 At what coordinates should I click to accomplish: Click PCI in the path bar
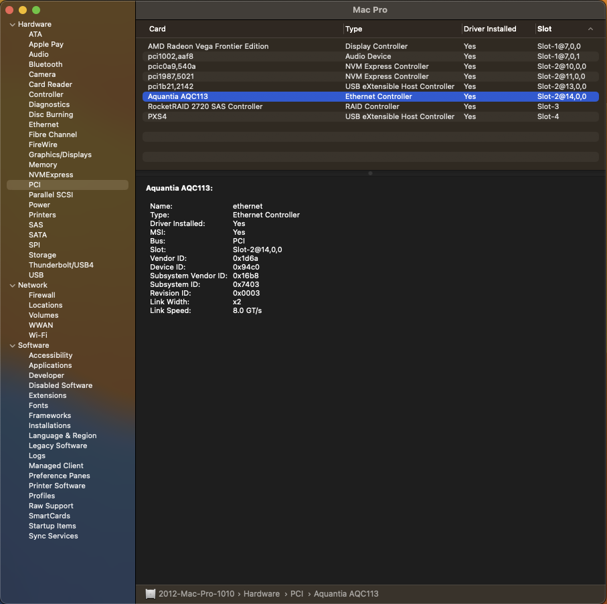[296, 594]
